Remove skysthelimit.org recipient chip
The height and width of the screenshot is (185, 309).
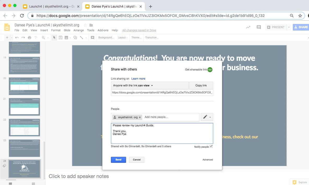click(x=140, y=117)
